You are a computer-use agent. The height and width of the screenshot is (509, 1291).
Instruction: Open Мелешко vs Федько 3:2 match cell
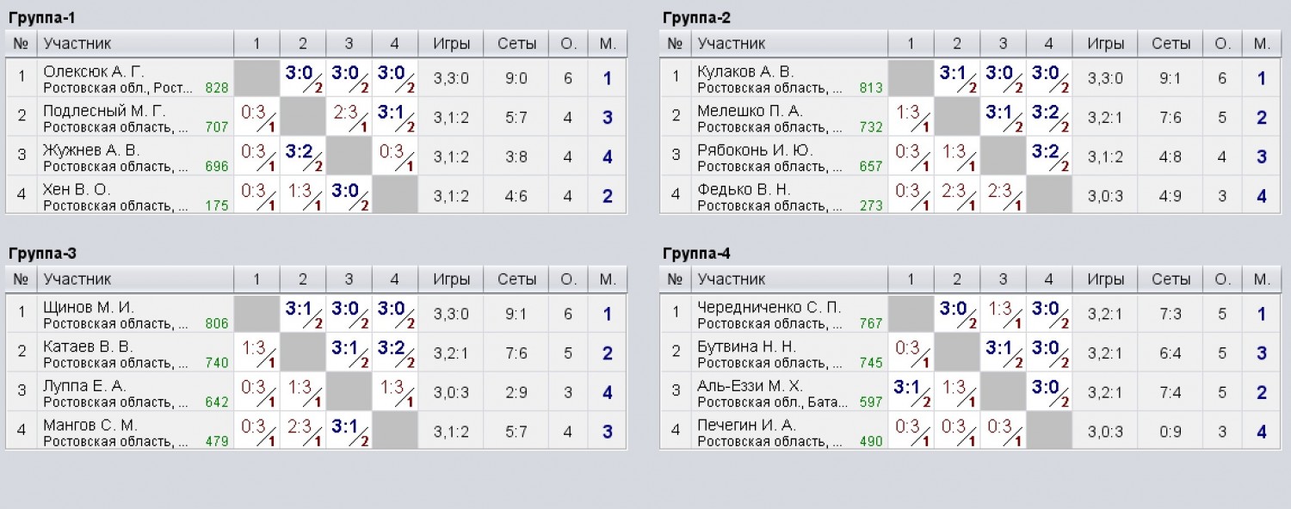pyautogui.click(x=1048, y=118)
